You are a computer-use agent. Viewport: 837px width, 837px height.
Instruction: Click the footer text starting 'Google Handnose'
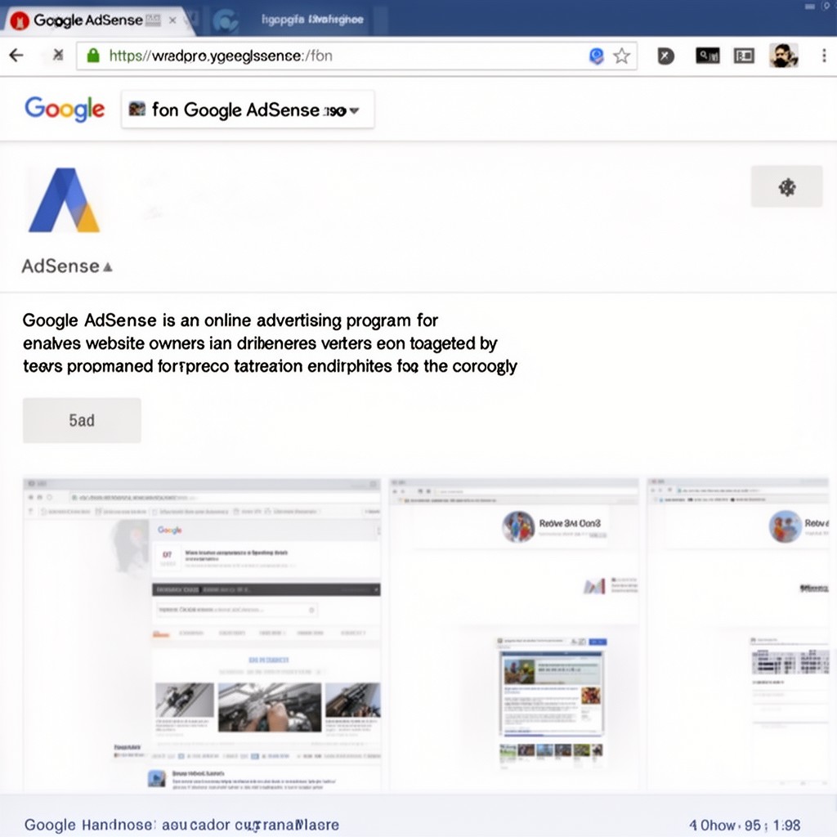181,825
